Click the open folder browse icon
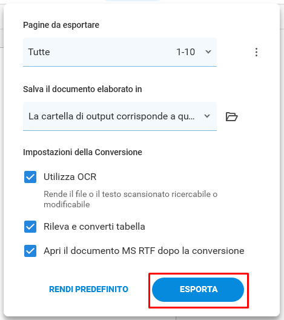The image size is (284, 320). [x=231, y=116]
